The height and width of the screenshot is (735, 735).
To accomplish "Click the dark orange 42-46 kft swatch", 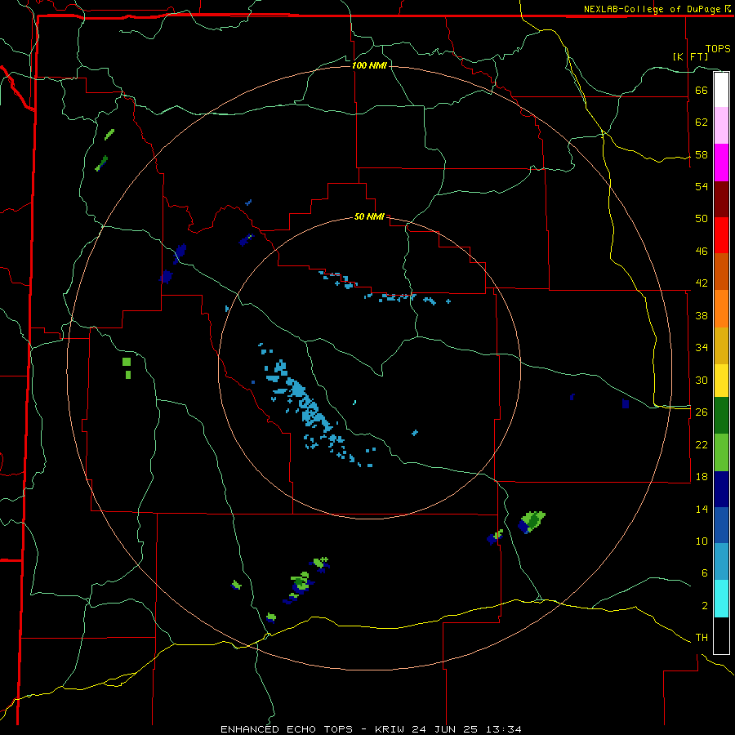I will point(721,272).
